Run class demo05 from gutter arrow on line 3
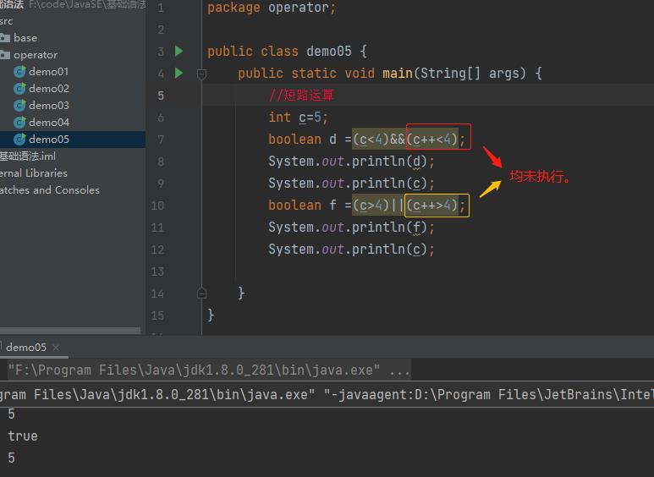654x477 pixels. [179, 51]
